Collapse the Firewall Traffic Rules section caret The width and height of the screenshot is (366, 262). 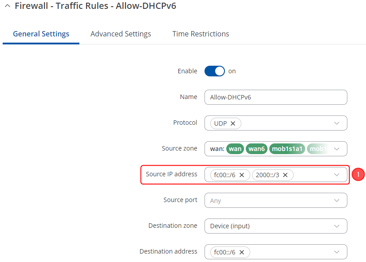(x=7, y=6)
